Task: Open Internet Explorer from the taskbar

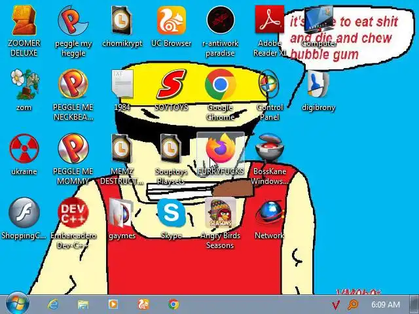Action: pyautogui.click(x=53, y=304)
